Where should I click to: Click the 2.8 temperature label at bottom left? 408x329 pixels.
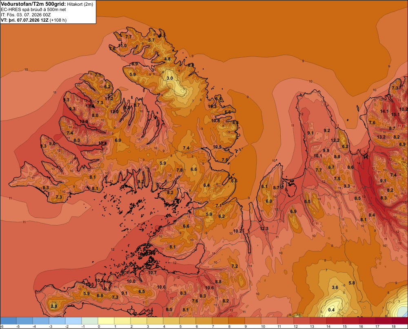(x=54, y=306)
